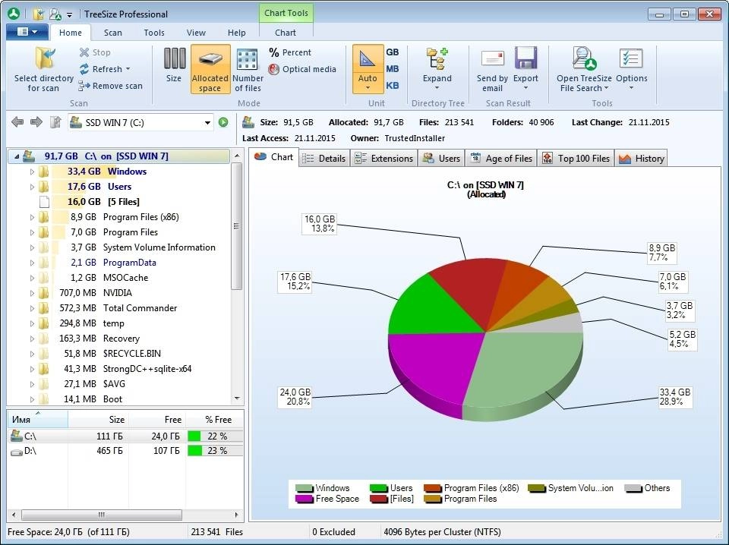729x545 pixels.
Task: Sort drives by the Free column header
Action: click(157, 420)
